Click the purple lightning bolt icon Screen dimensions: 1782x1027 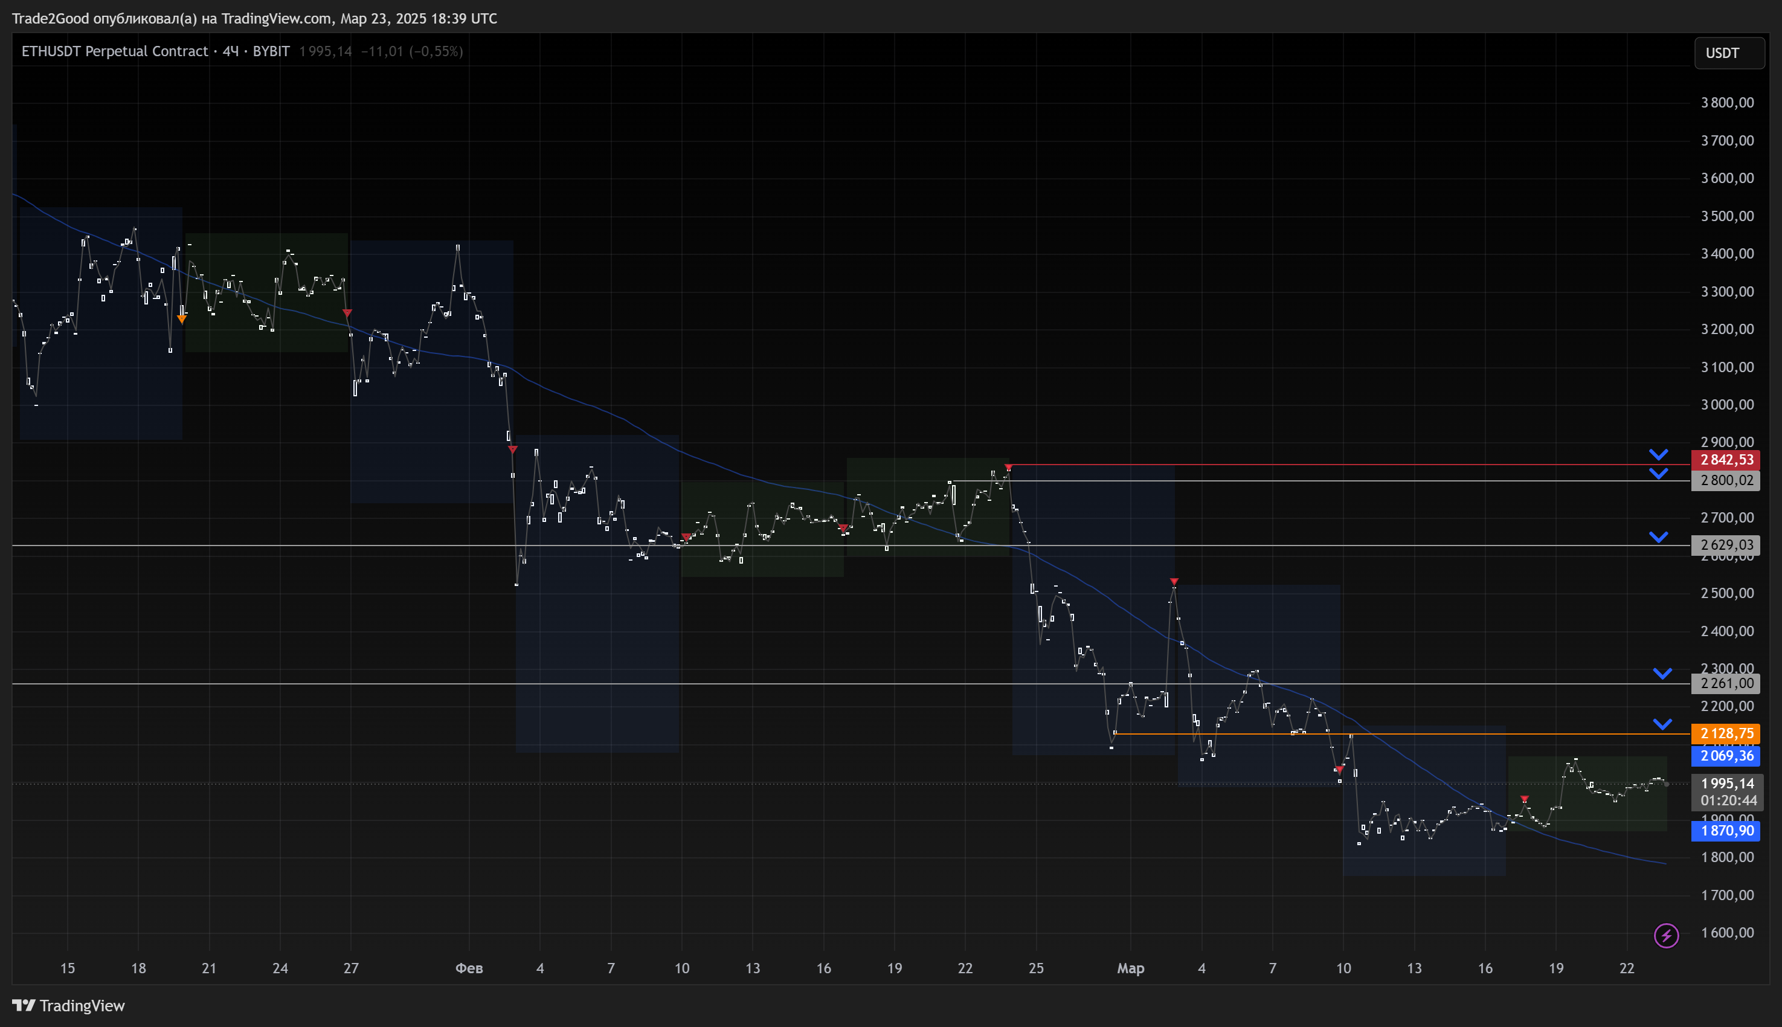pos(1665,935)
